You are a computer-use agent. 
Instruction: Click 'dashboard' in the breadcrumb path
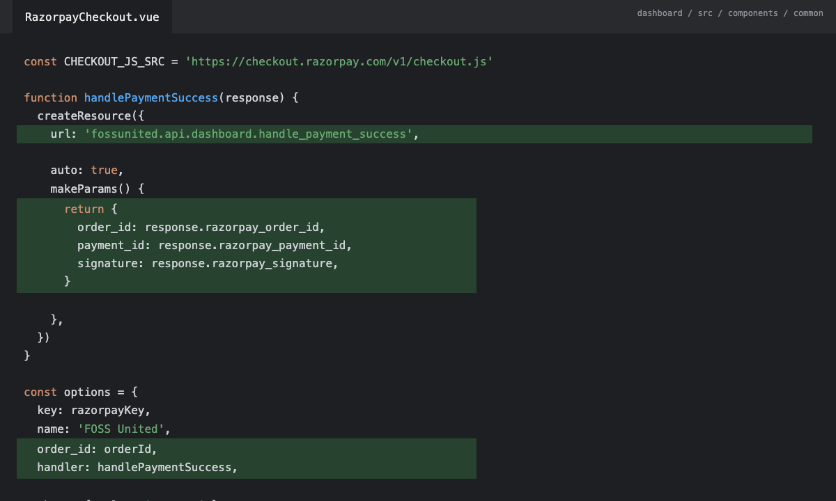[x=660, y=13]
